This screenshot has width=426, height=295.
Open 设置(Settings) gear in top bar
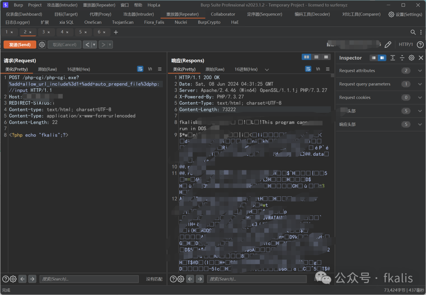click(x=405, y=14)
